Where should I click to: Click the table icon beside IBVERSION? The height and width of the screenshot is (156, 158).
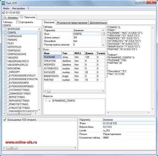pos(5,29)
